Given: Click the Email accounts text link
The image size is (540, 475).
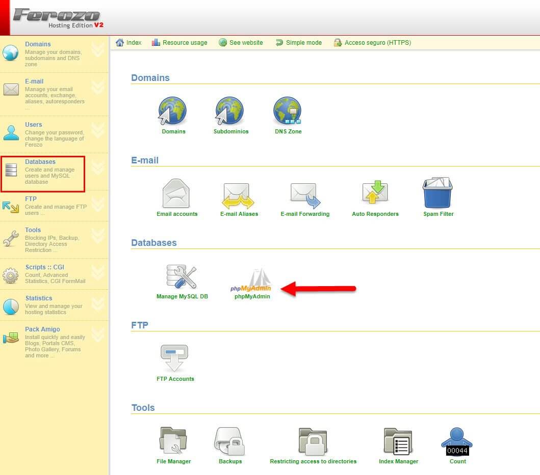Looking at the screenshot, I should coord(177,214).
